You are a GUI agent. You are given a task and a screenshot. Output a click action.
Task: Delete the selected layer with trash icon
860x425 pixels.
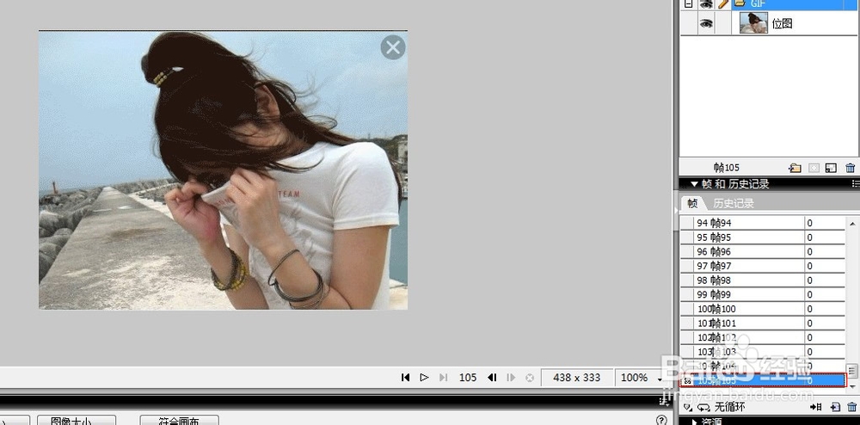851,169
